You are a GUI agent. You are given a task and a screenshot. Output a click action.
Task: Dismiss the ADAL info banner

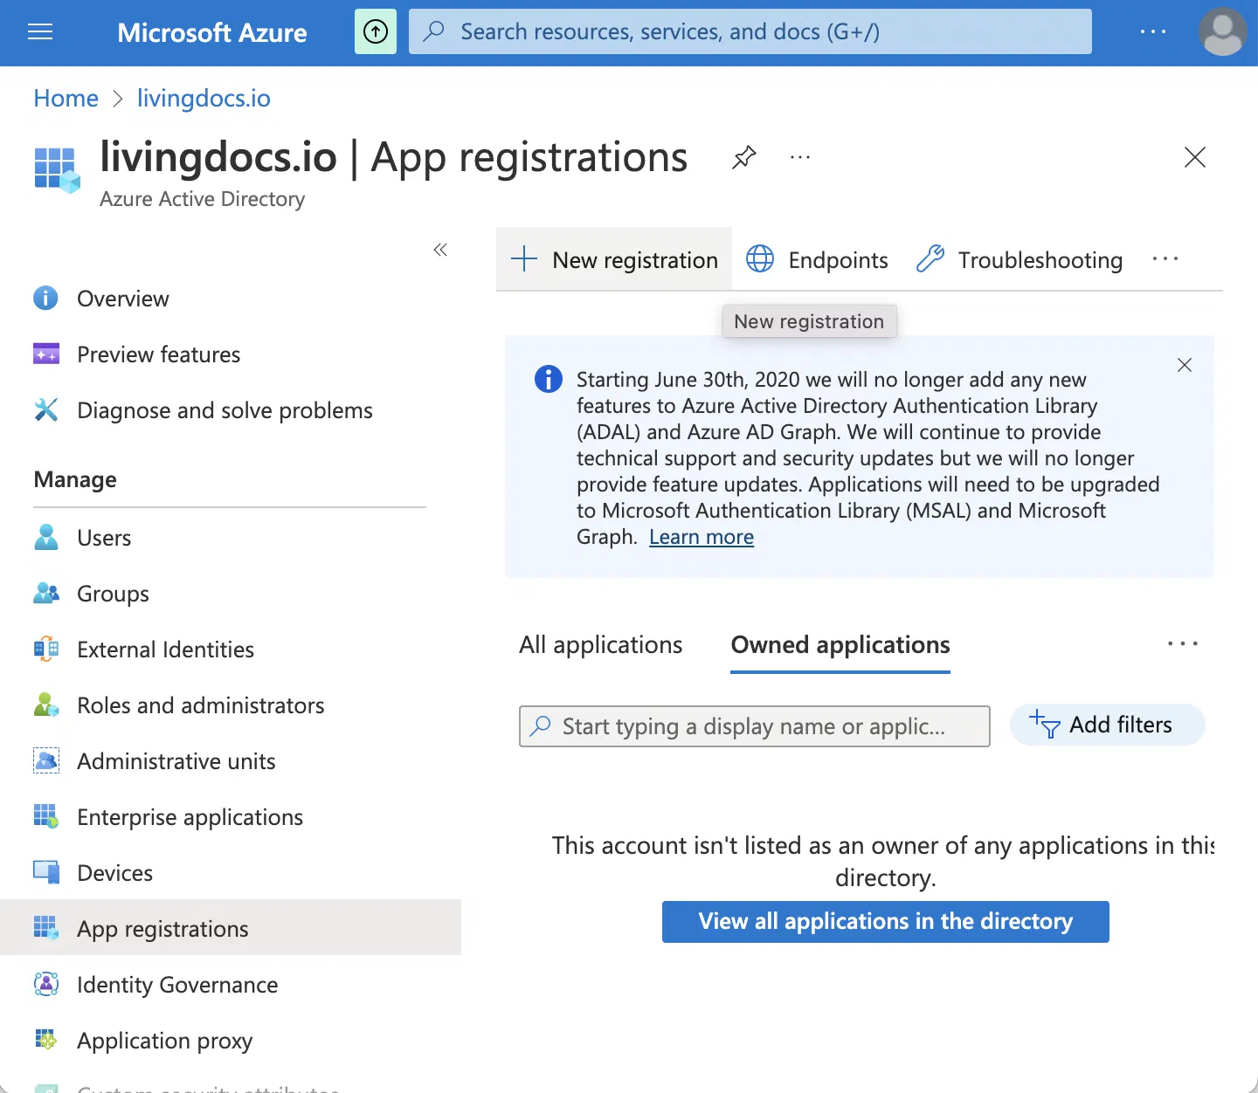click(x=1185, y=365)
